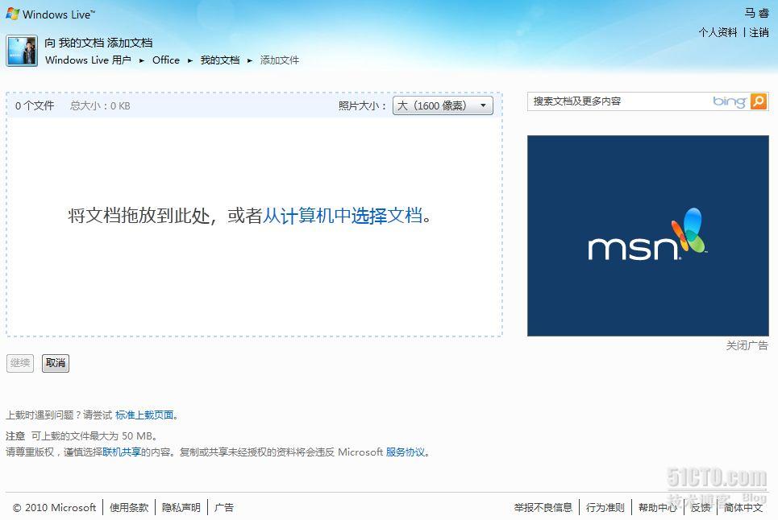Open 行为准则 footer link
Image resolution: width=778 pixels, height=520 pixels.
click(x=605, y=508)
